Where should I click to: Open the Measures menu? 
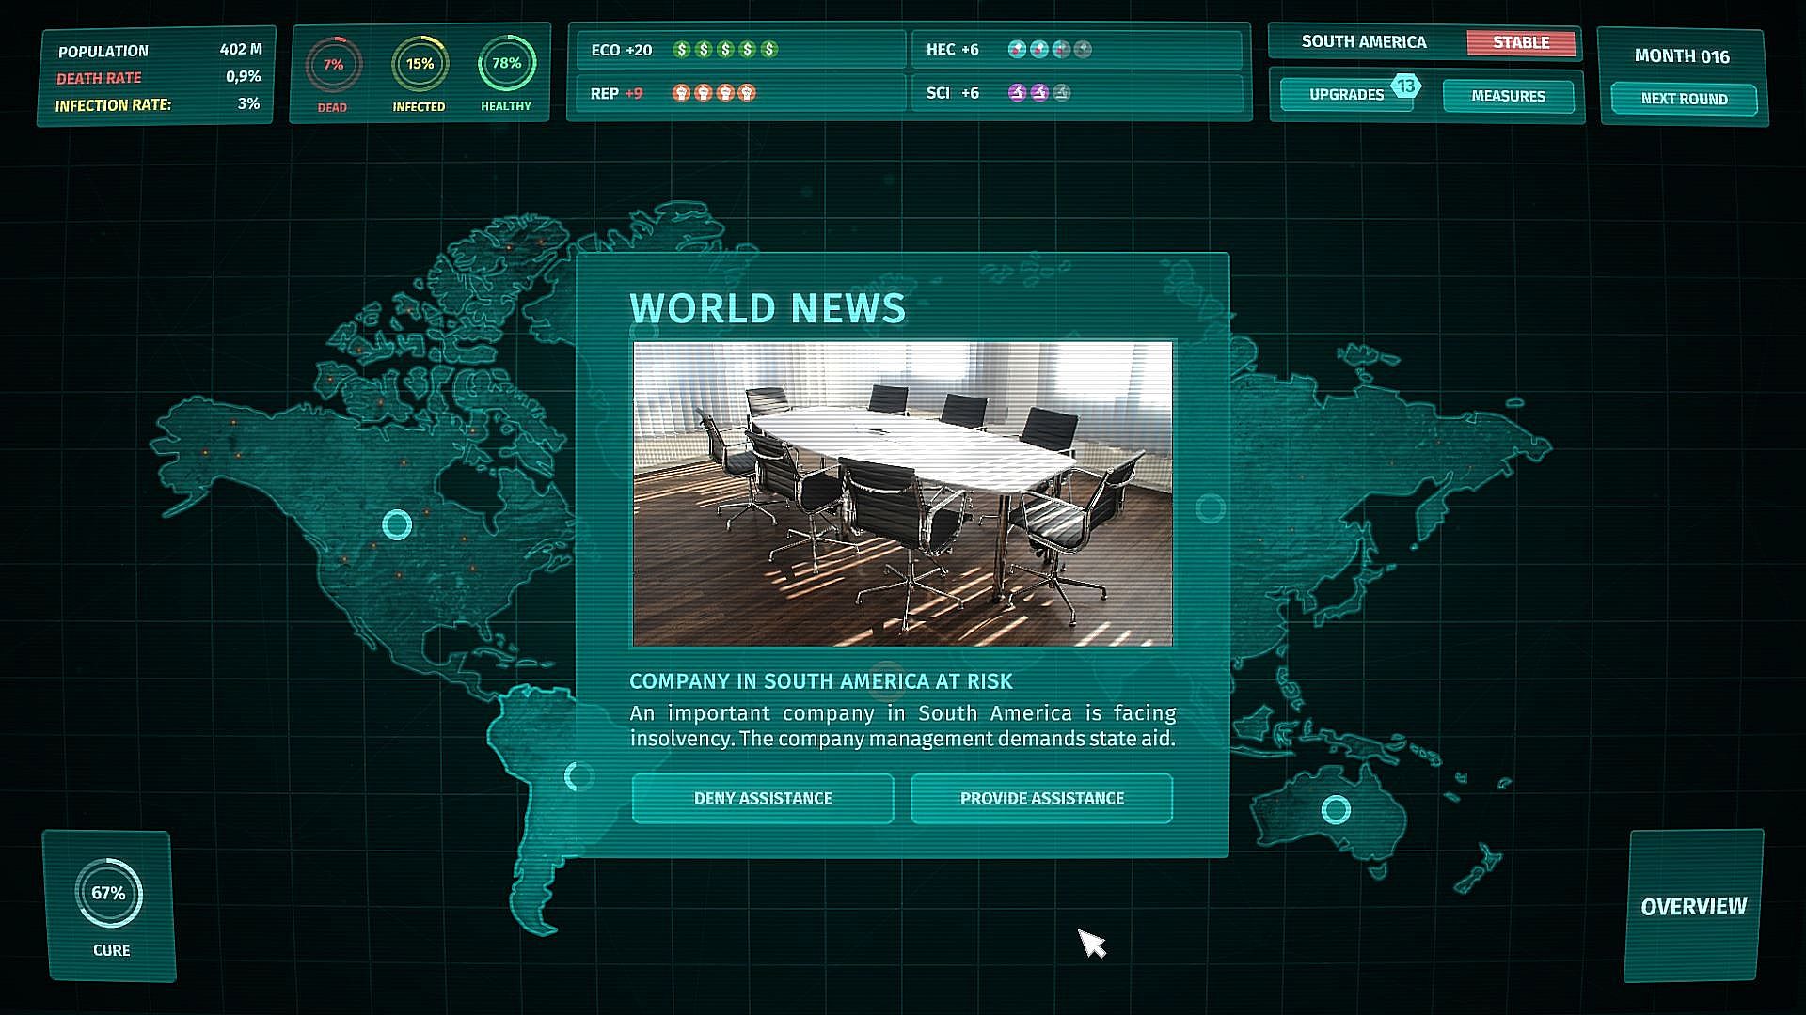(1508, 96)
